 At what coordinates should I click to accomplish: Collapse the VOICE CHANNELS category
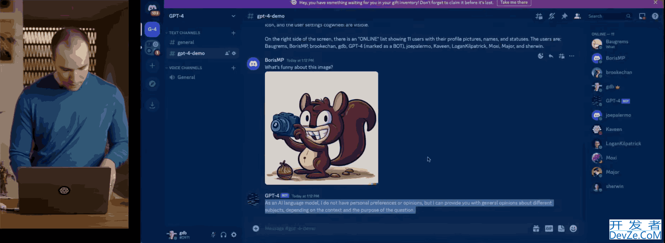[x=185, y=68]
